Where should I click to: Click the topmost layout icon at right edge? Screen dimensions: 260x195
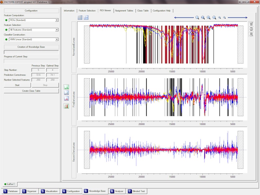tap(251, 24)
